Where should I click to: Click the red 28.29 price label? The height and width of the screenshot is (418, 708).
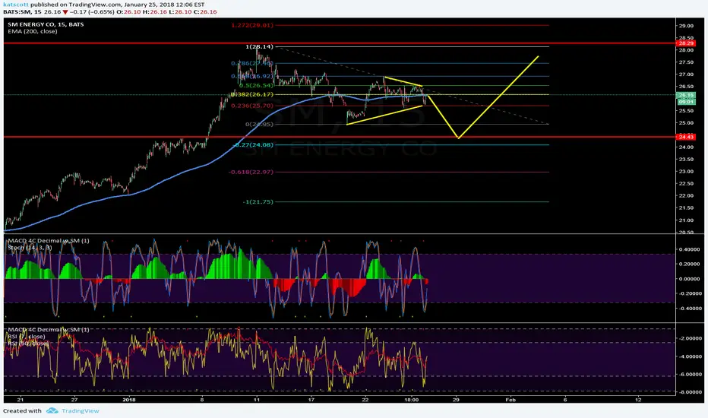[685, 43]
